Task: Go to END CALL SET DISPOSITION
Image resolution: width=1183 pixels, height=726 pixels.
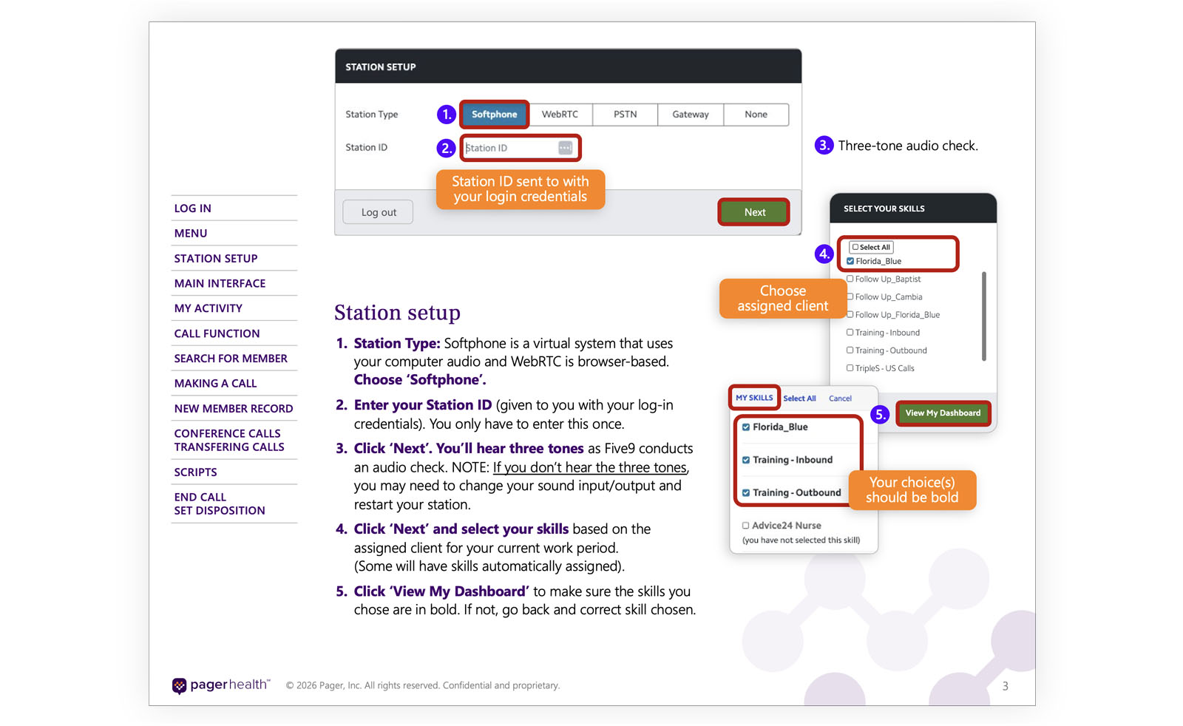Action: [x=220, y=503]
